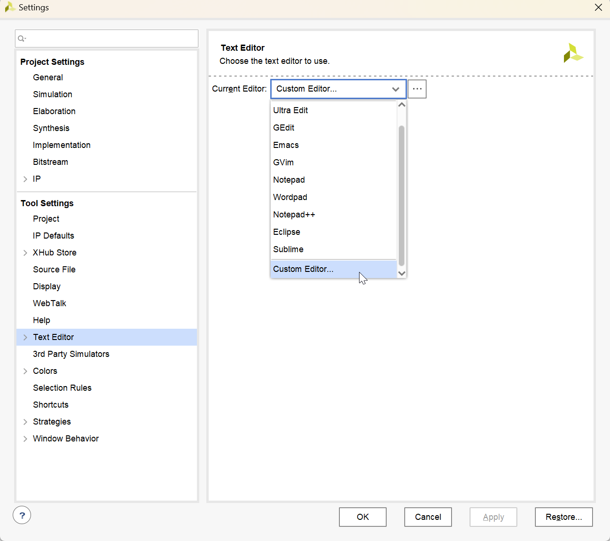Image resolution: width=610 pixels, height=541 pixels.
Task: Open Synthesis settings
Action: click(x=51, y=128)
